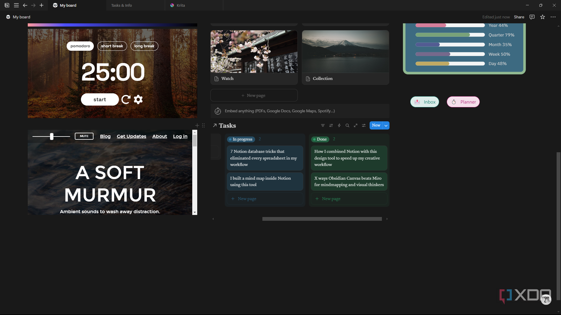Open Notion help question mark button

(x=546, y=300)
